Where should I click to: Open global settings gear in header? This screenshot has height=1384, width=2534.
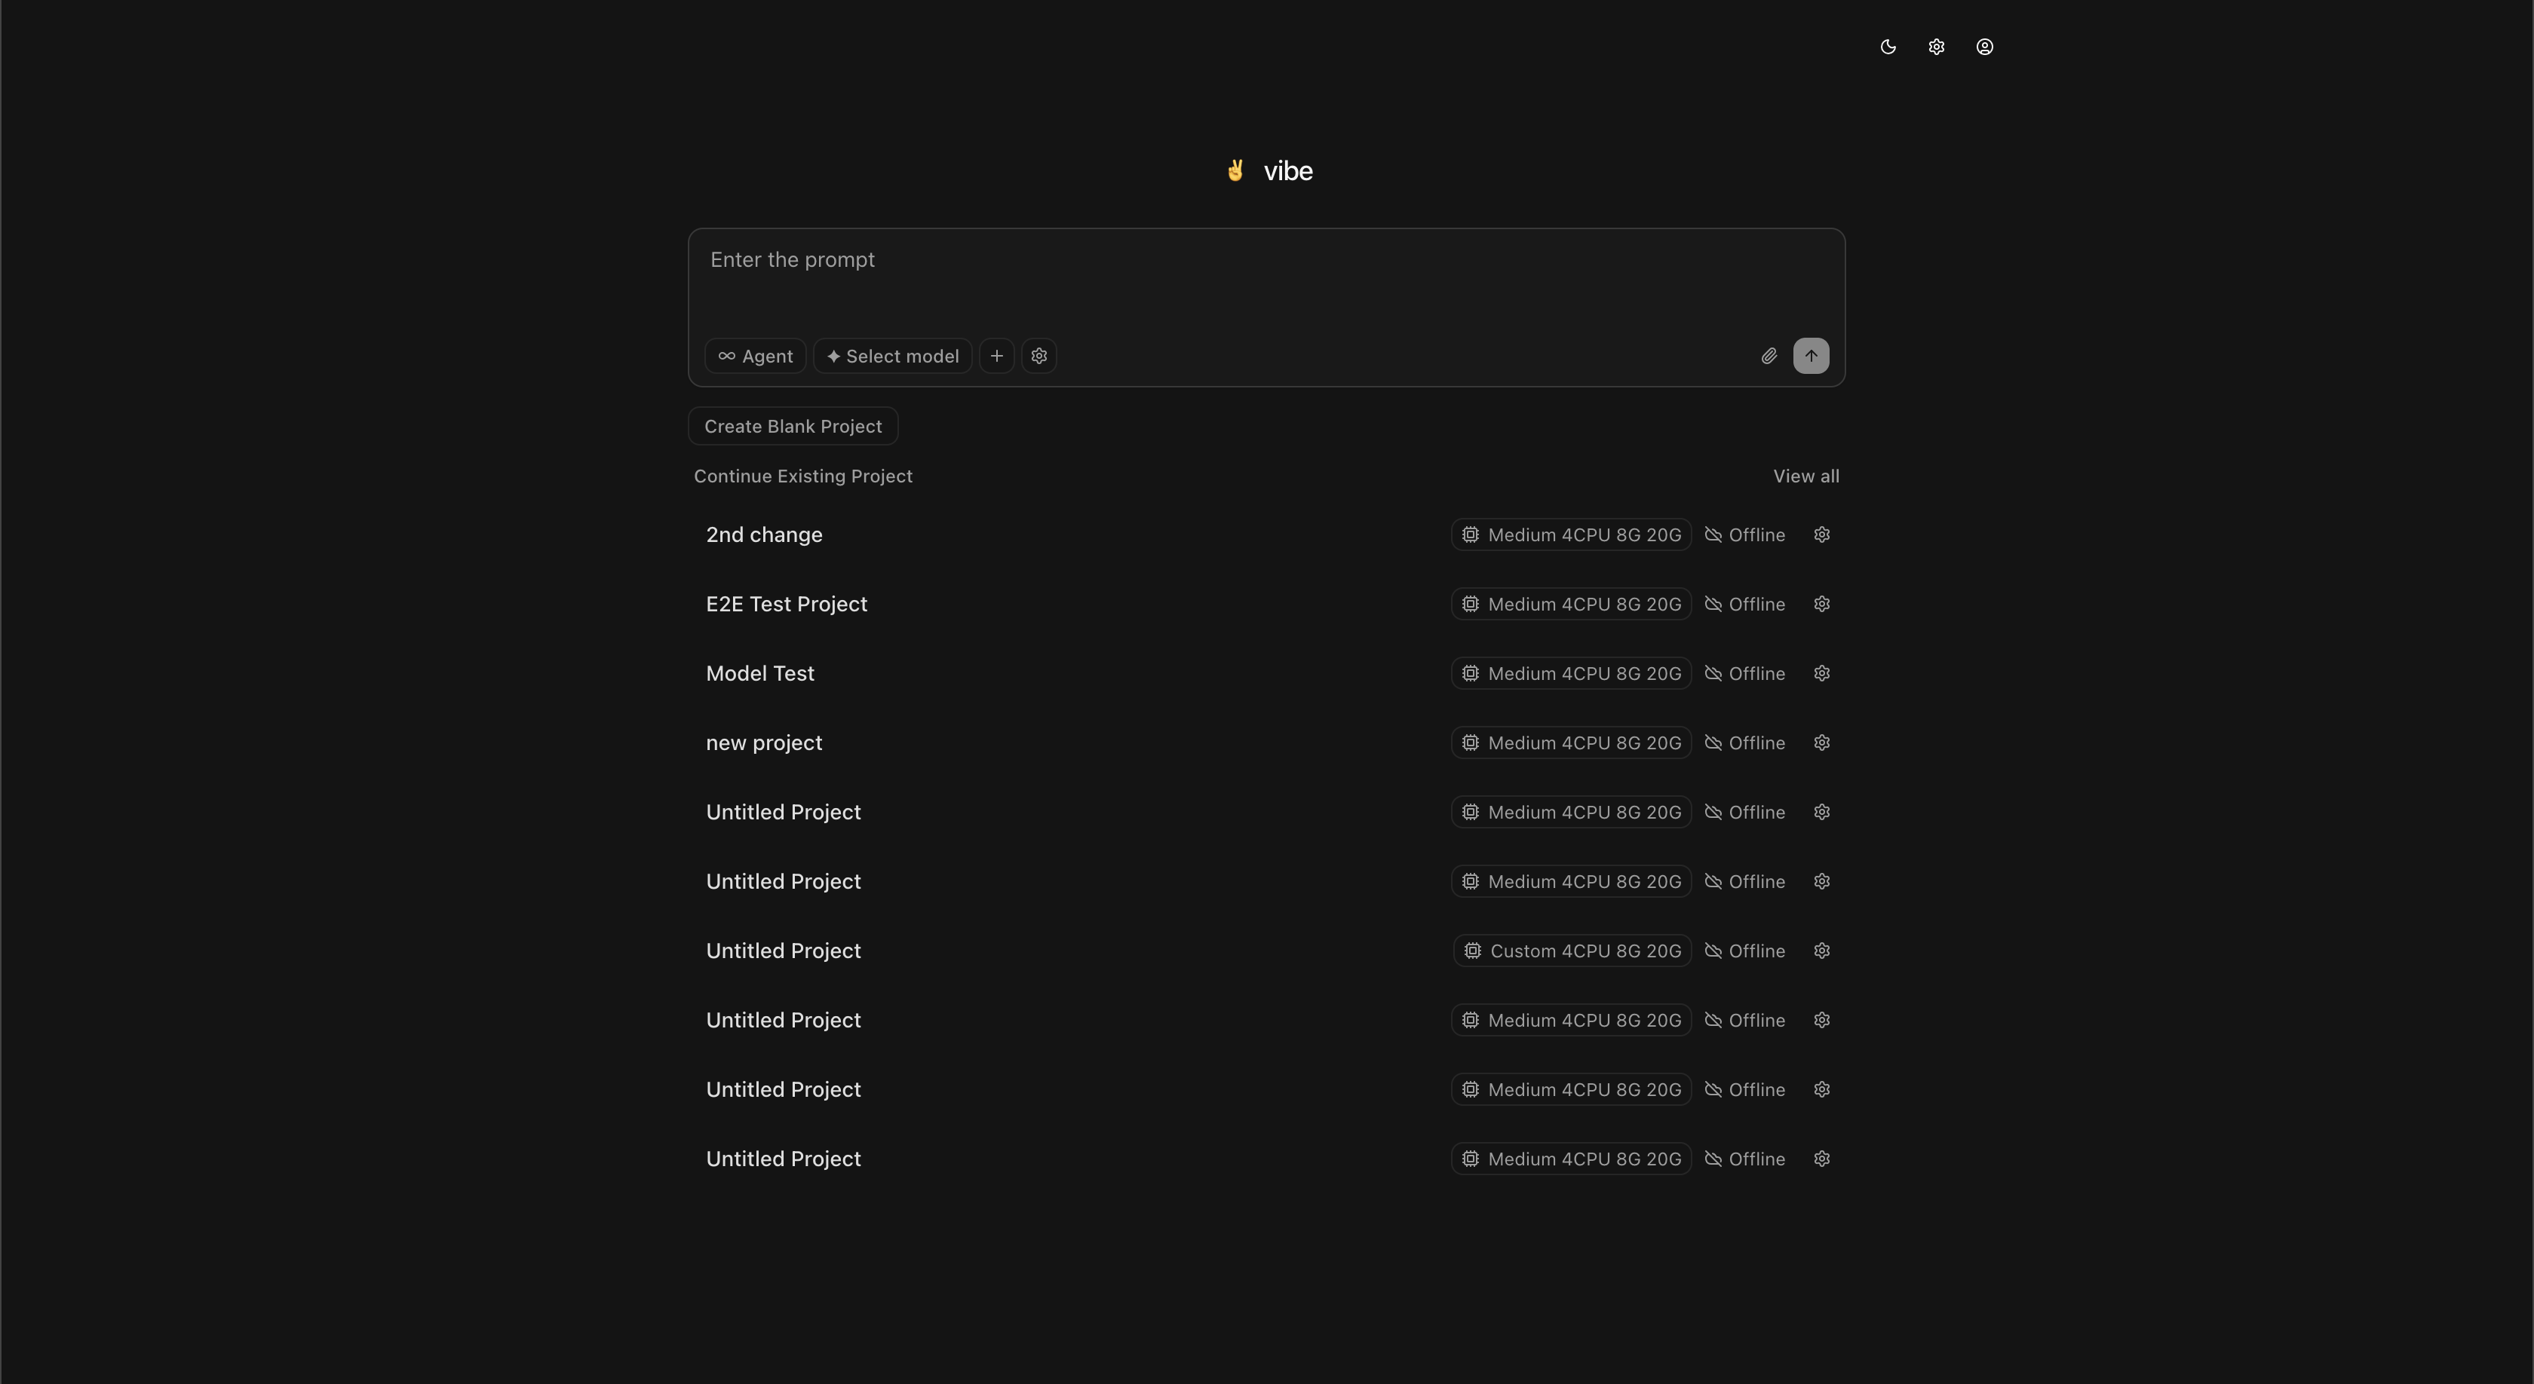point(1936,47)
